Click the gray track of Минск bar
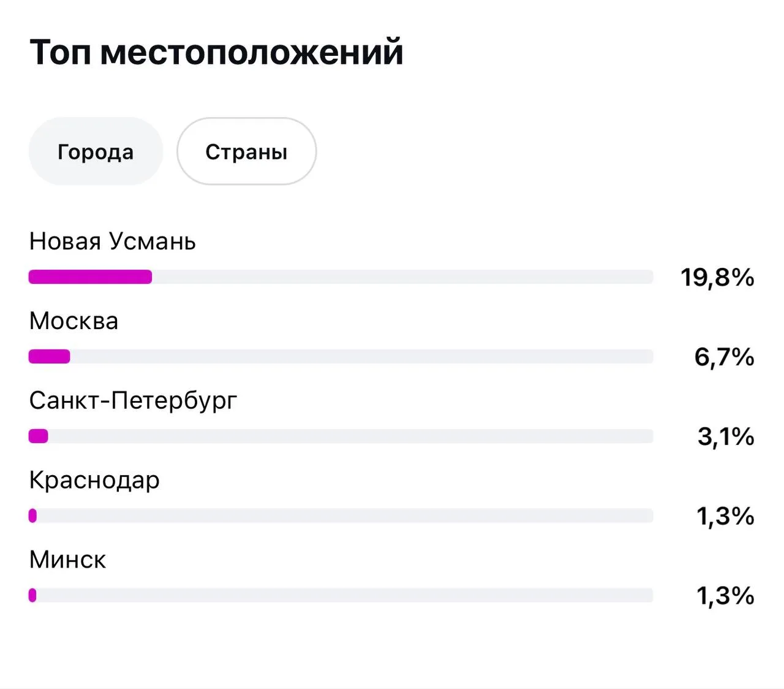This screenshot has height=689, width=784. [345, 595]
